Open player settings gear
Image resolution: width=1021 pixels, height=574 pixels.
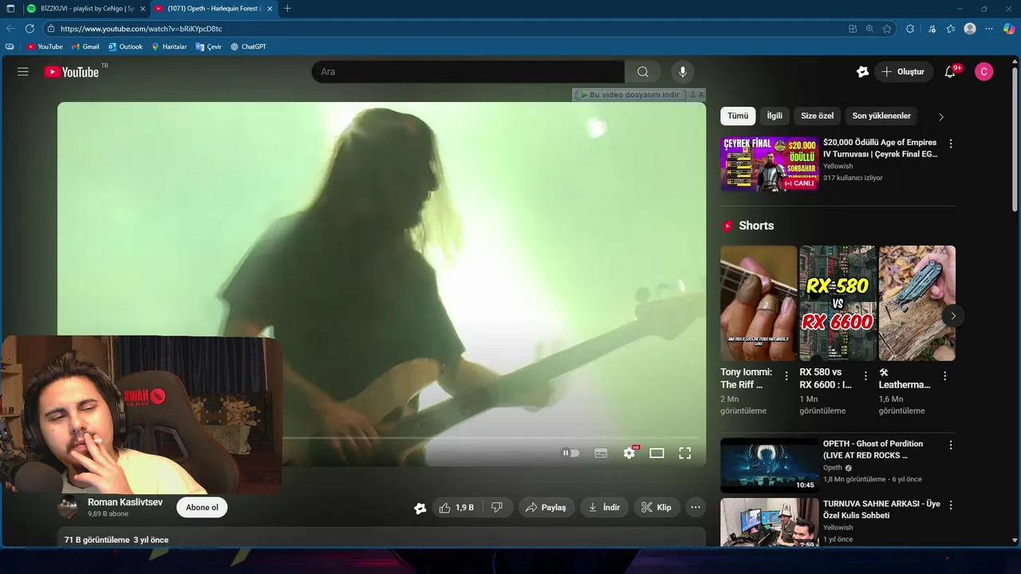629,453
